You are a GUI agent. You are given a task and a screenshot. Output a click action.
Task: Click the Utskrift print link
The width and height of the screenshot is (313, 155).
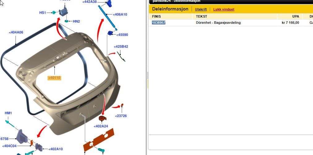201,9
